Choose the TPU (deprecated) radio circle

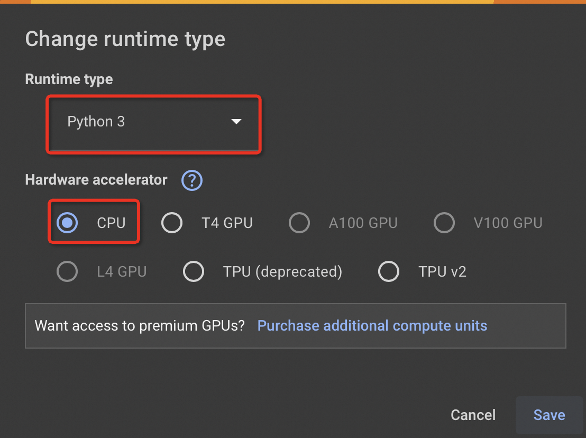click(x=194, y=271)
